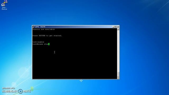The height and width of the screenshot is (95, 169).
Task: Click the COM1 - PuTTY title bar text
Action: coord(40,27)
